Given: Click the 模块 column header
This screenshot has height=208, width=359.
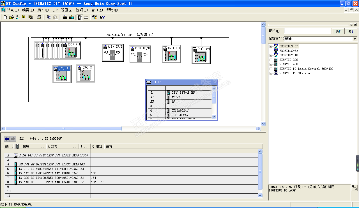Looking at the screenshot, I should click(30, 146).
